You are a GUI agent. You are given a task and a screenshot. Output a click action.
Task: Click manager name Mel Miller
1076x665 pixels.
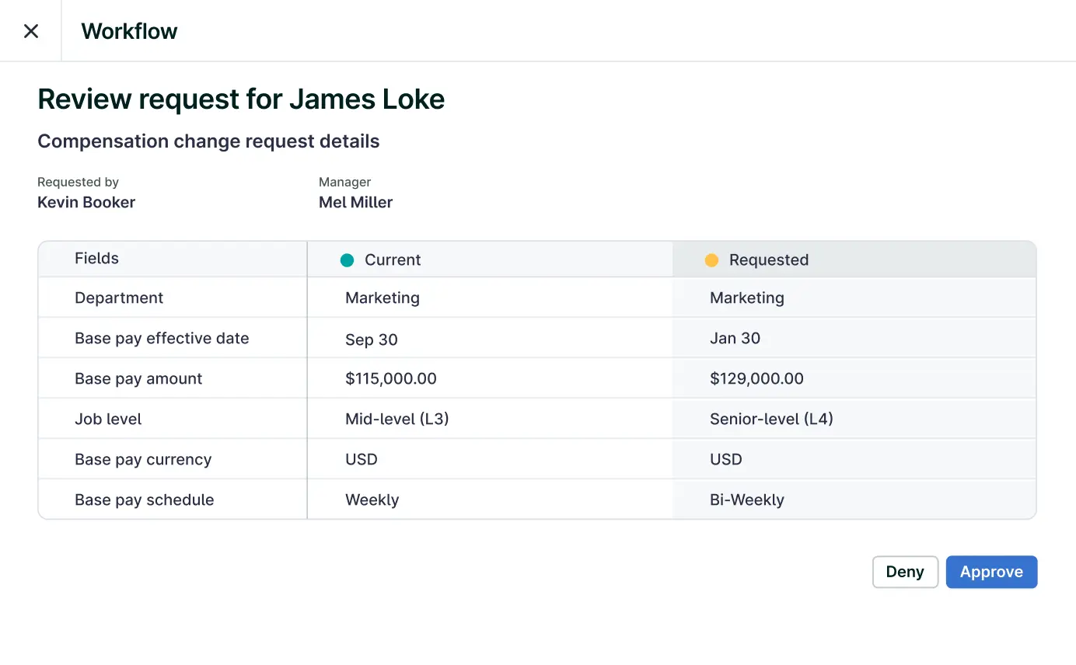(x=355, y=202)
